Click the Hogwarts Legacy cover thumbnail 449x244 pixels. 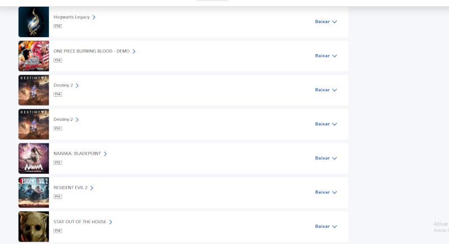point(34,22)
